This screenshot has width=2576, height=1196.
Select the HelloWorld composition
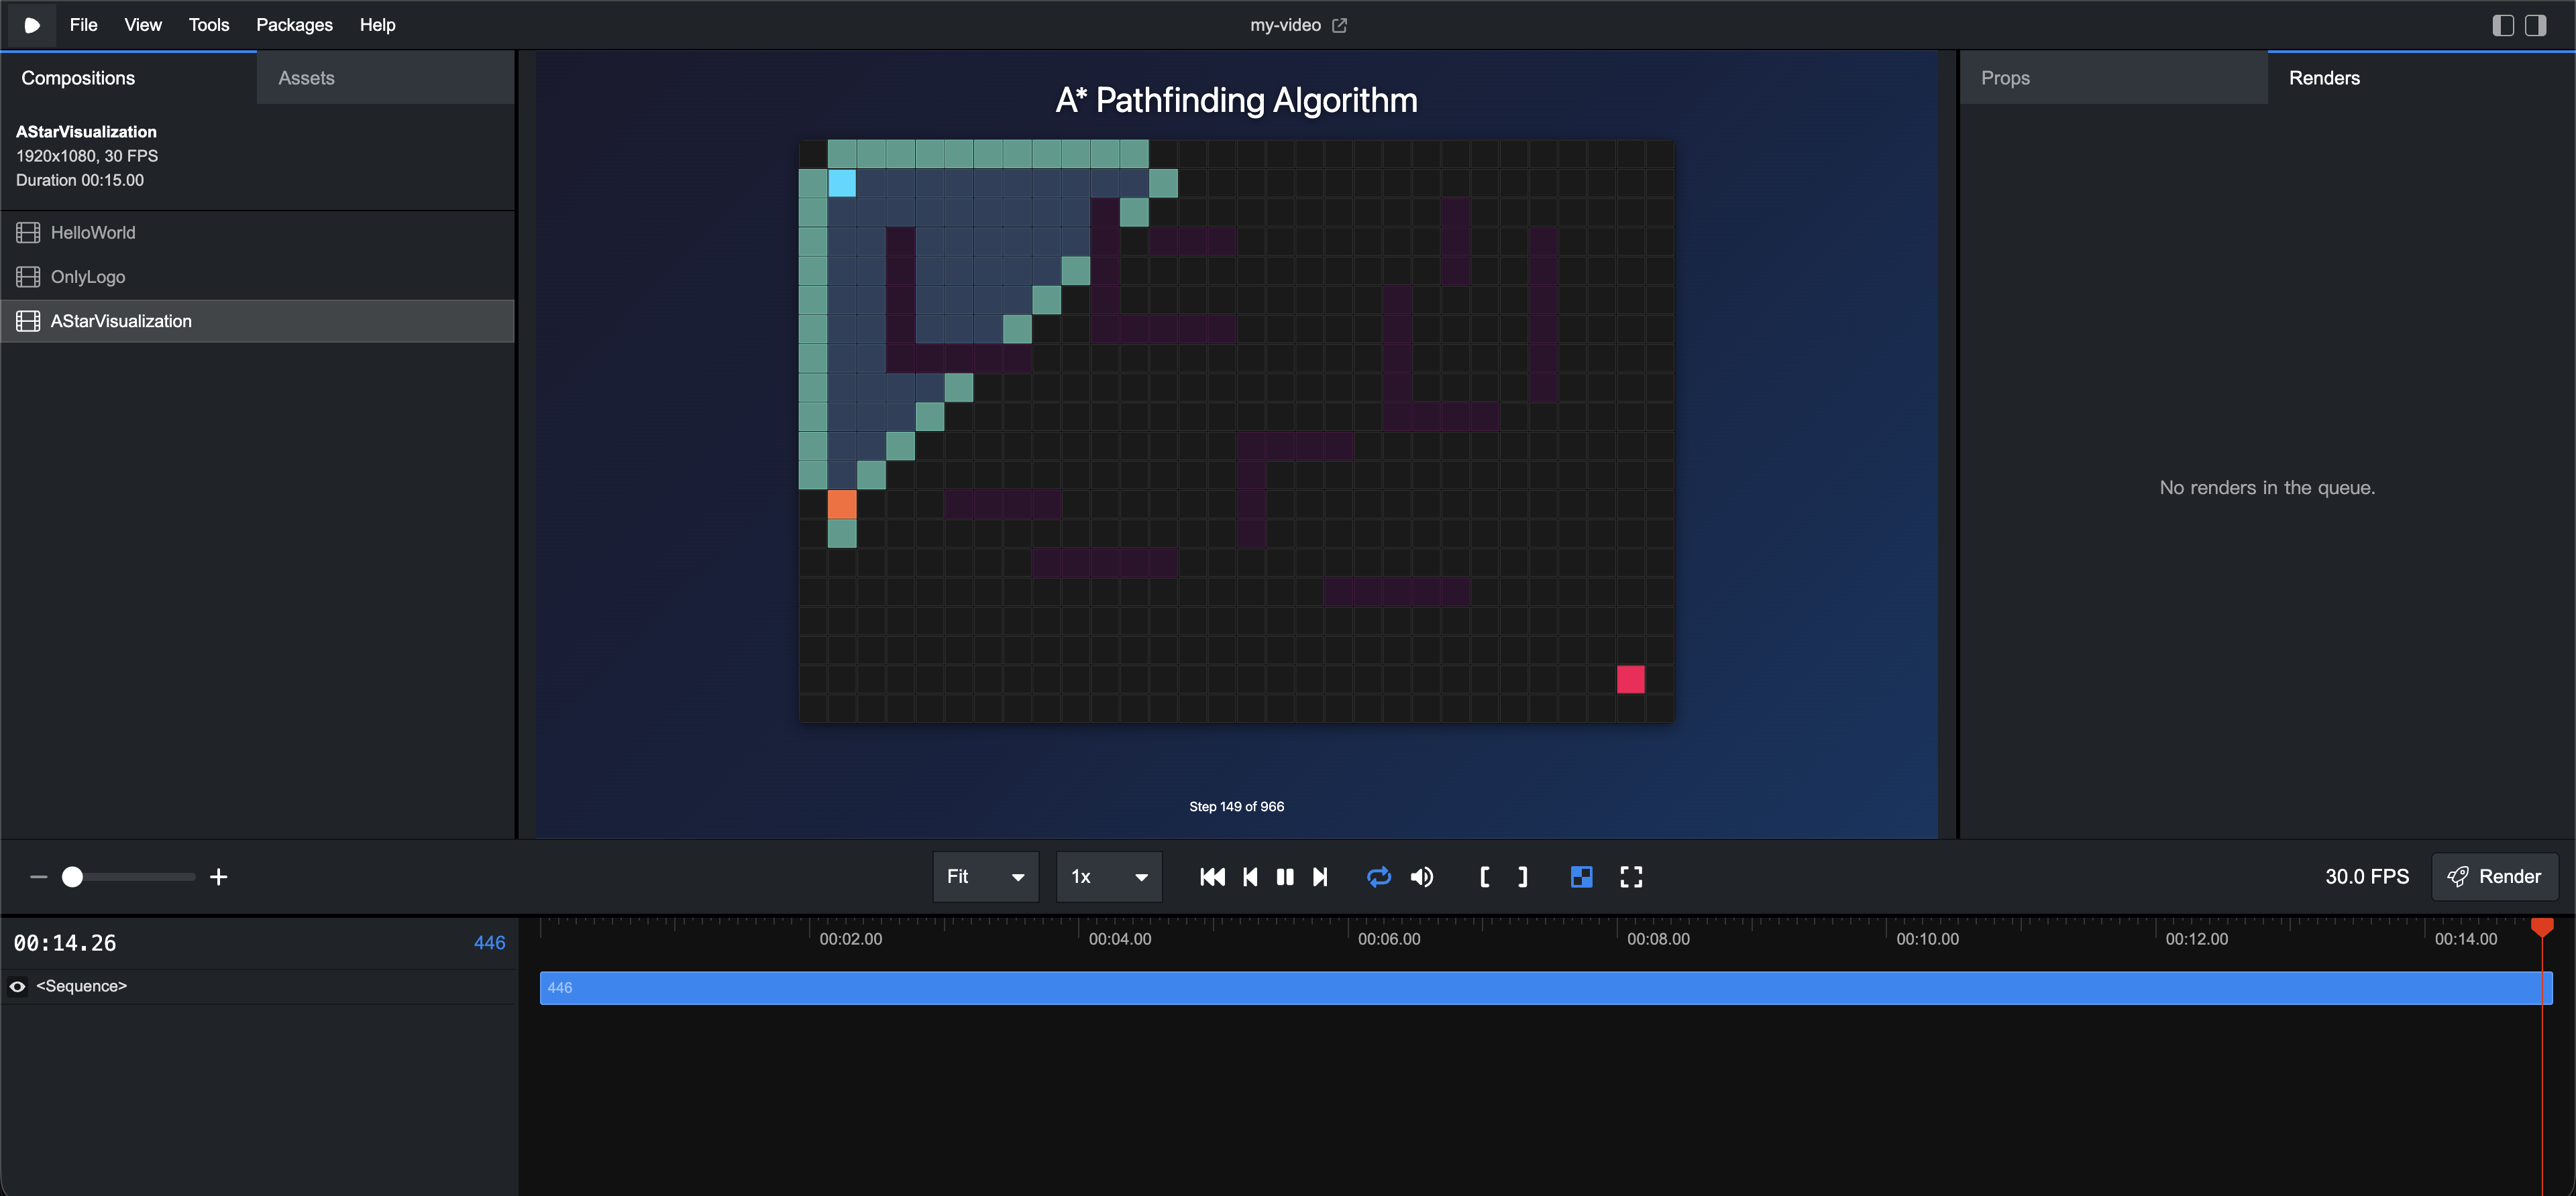[x=93, y=233]
